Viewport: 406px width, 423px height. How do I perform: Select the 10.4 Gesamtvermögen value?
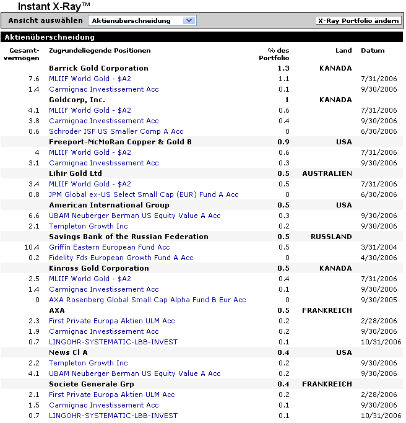[32, 247]
